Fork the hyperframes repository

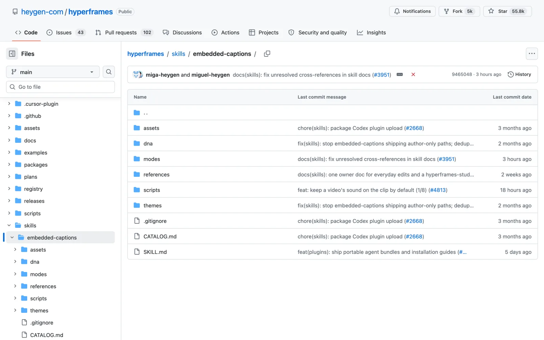(x=459, y=11)
